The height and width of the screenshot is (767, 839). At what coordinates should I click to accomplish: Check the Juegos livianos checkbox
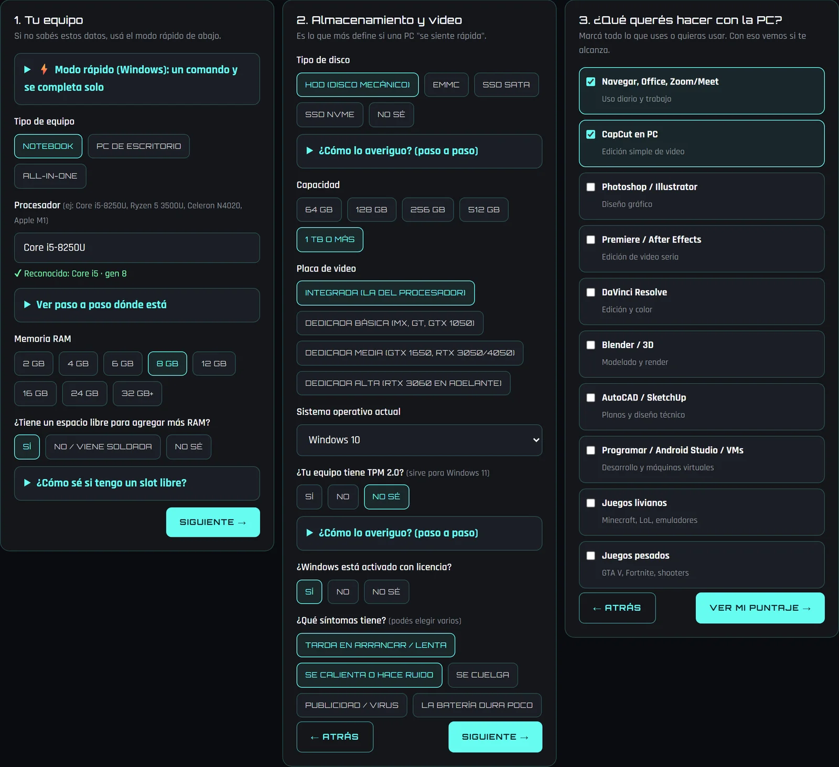(x=590, y=503)
